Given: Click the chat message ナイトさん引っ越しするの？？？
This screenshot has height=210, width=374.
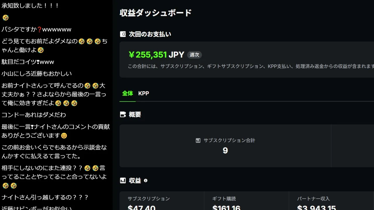Looking at the screenshot, I should [x=45, y=197].
